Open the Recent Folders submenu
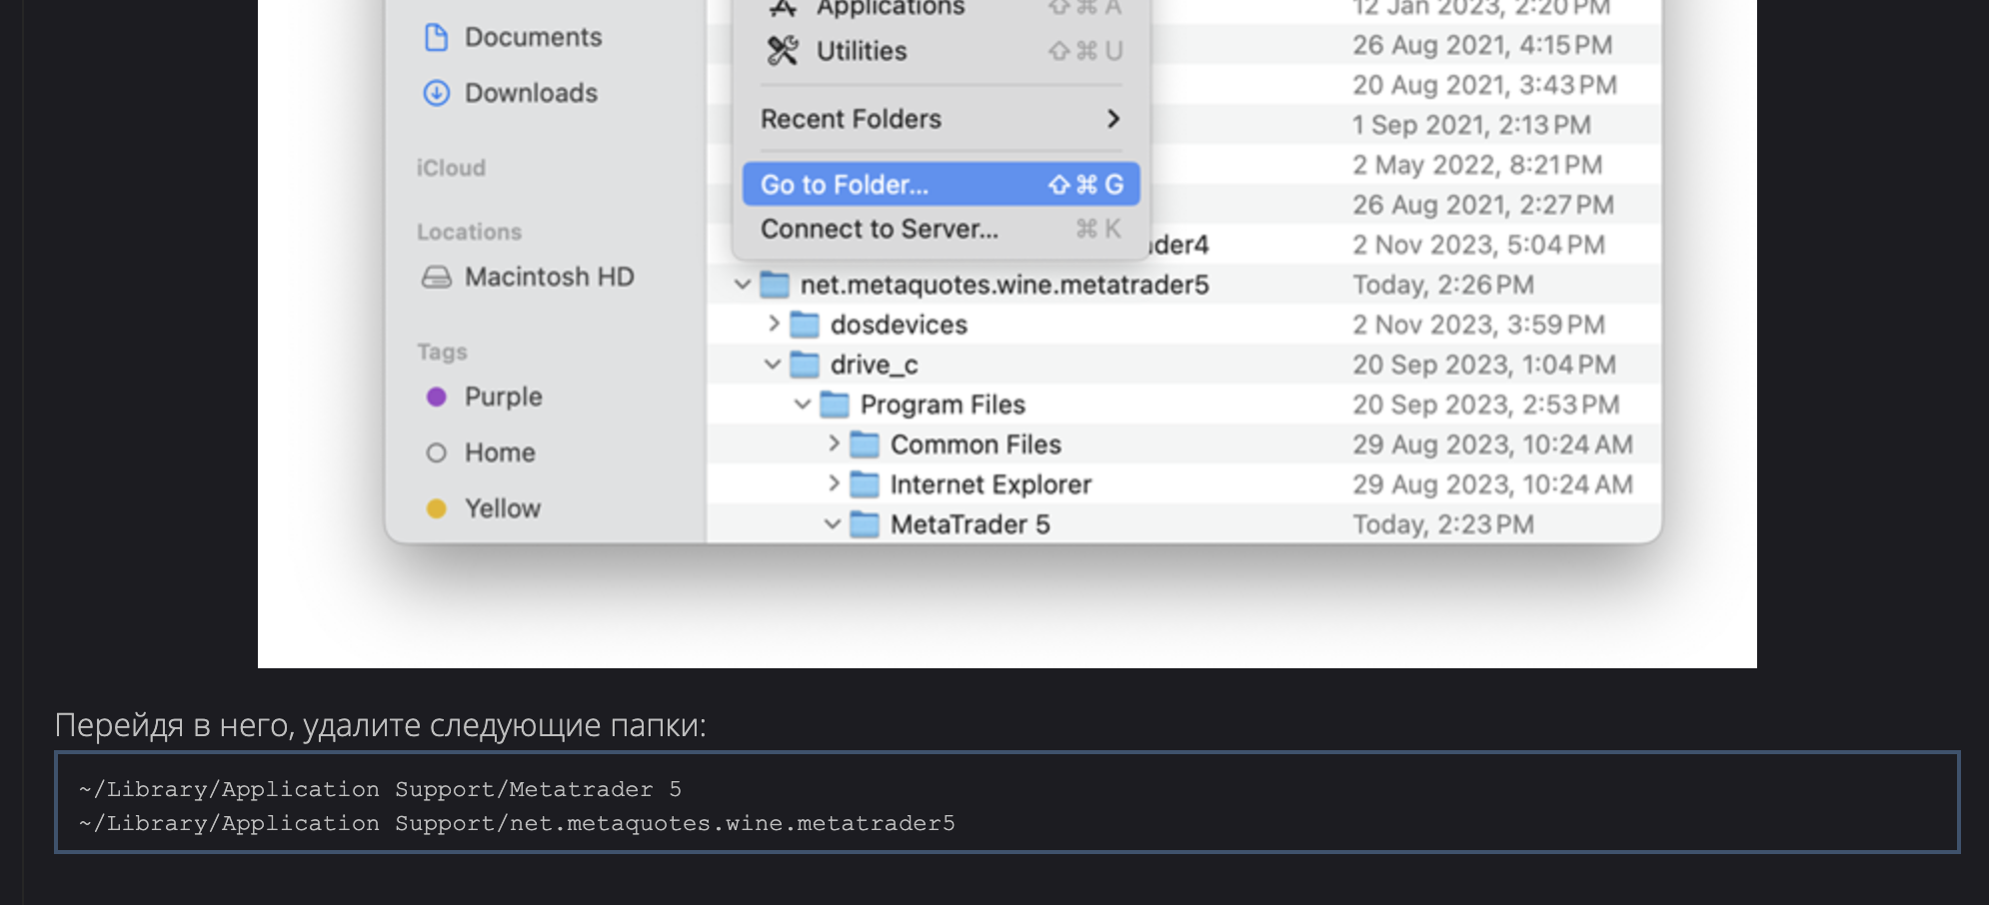The image size is (1989, 905). [940, 119]
